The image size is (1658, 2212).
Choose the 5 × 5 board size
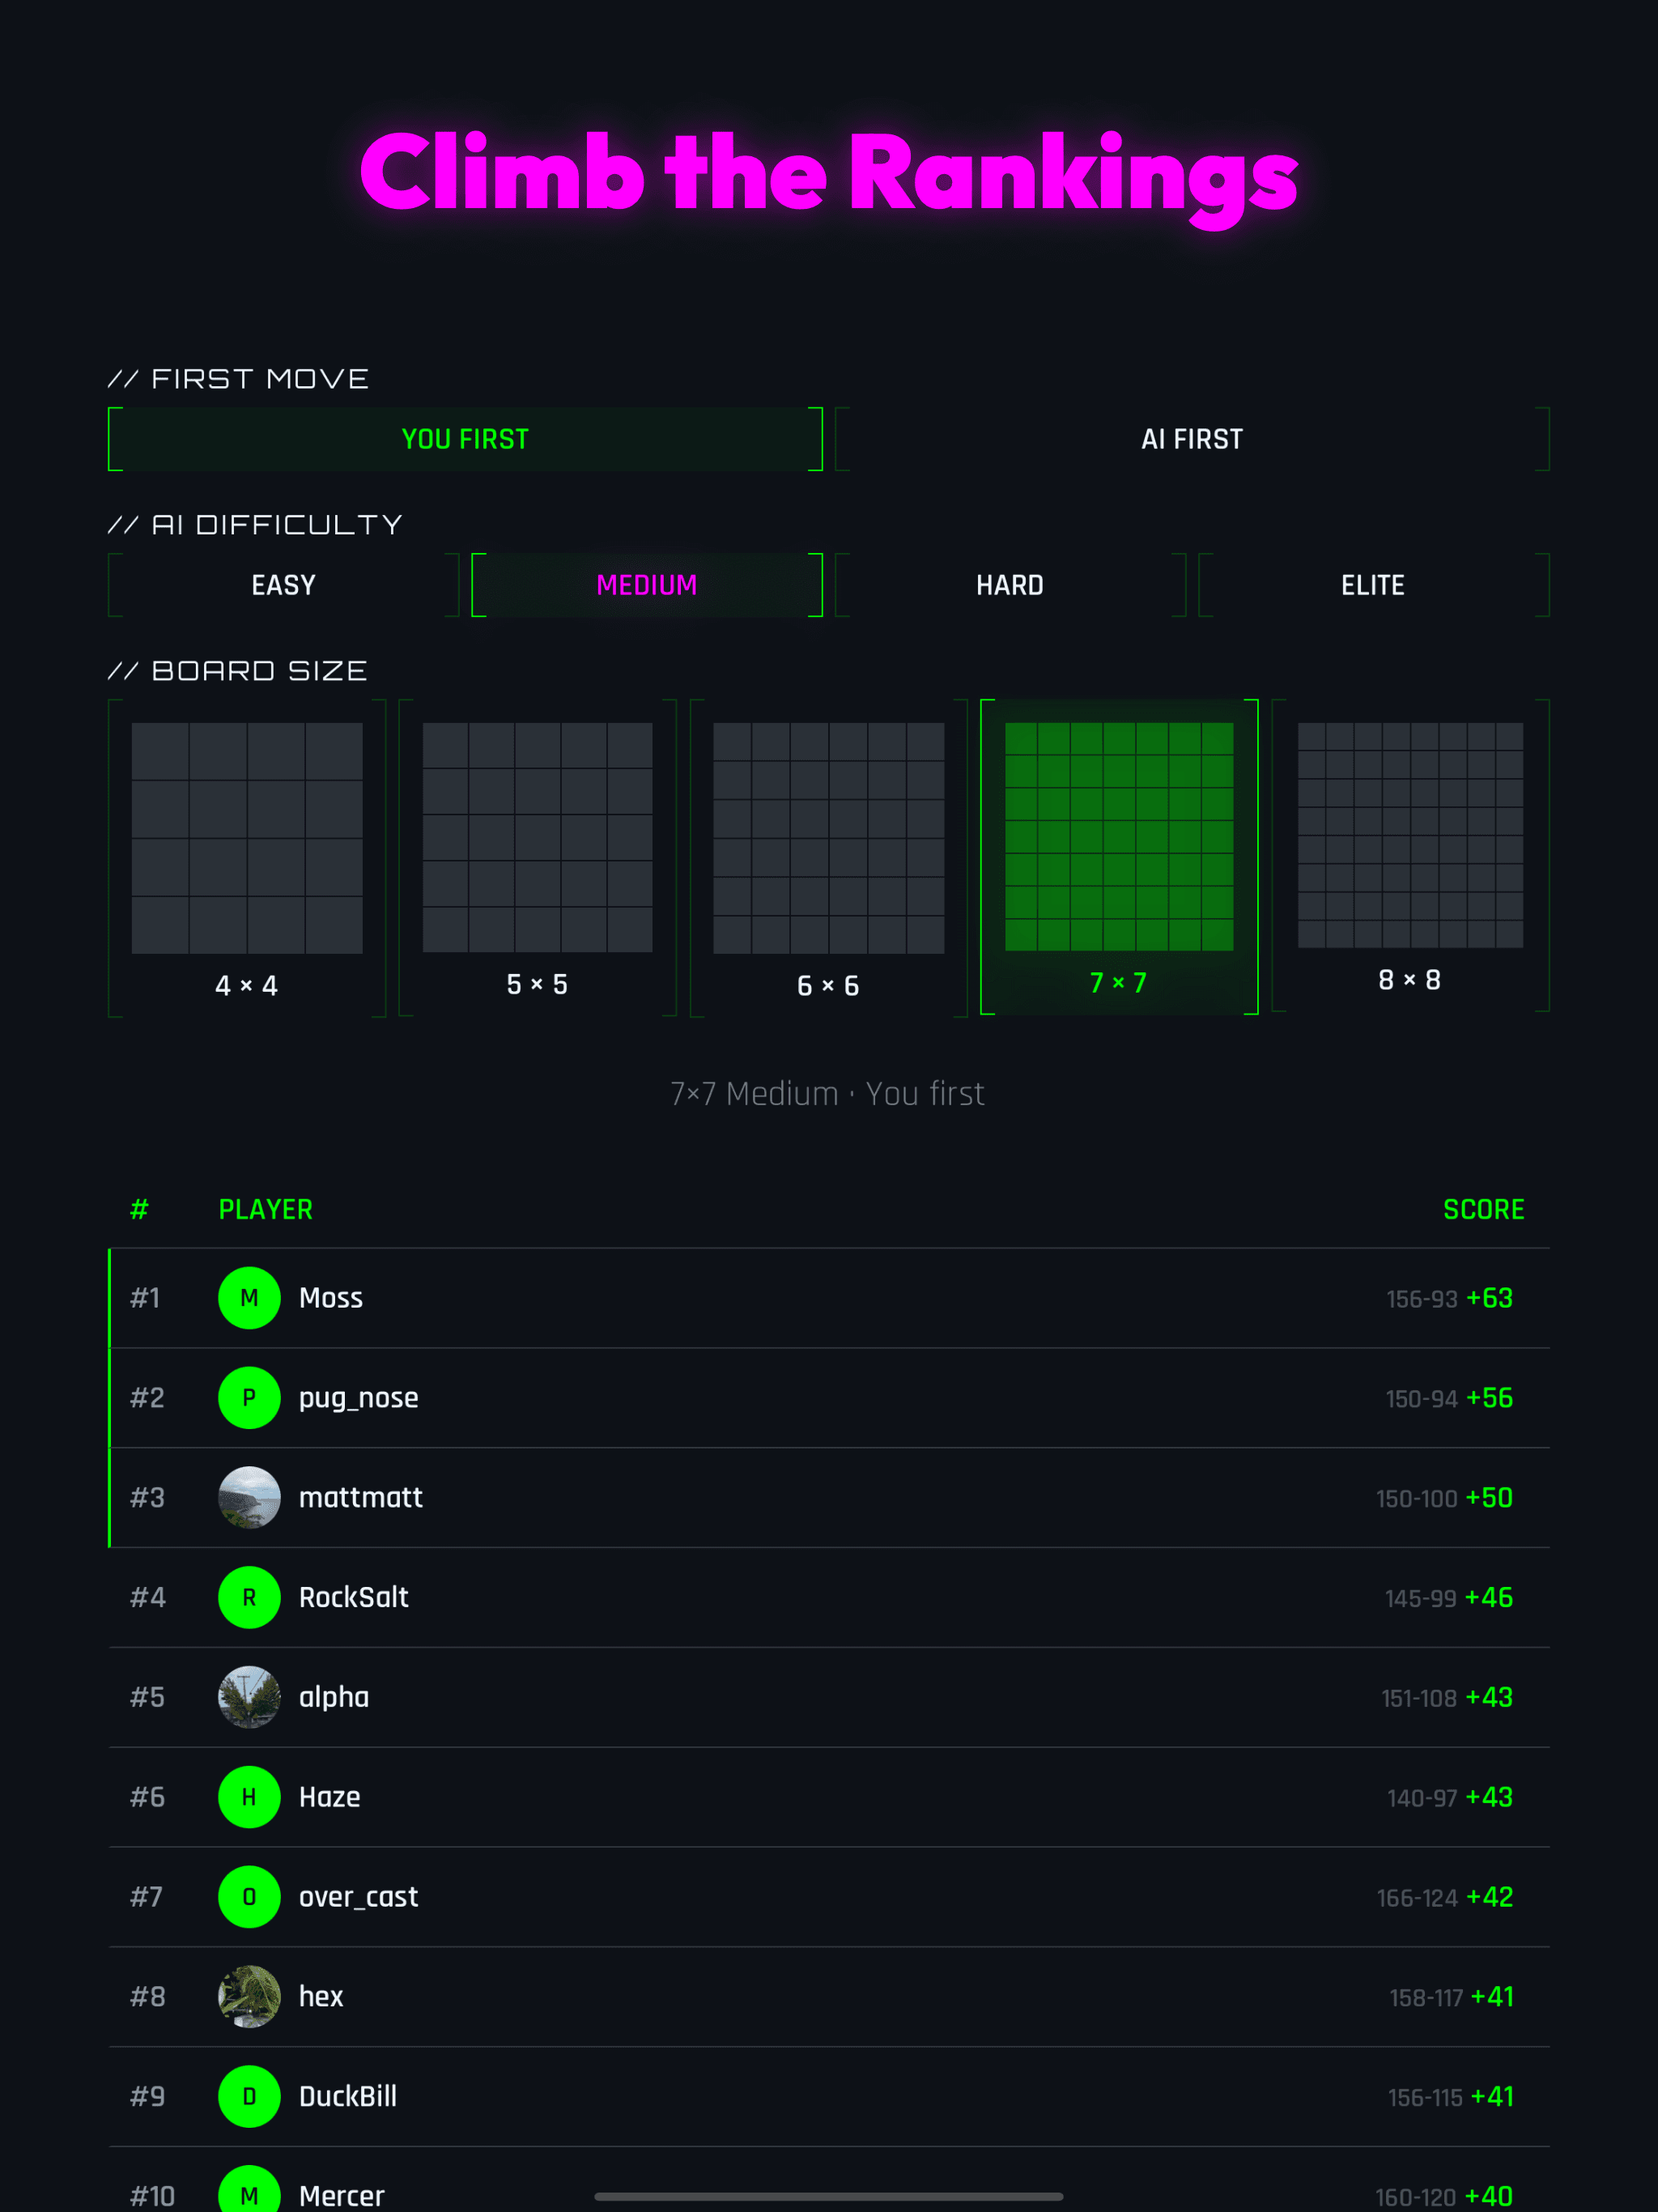tap(537, 838)
